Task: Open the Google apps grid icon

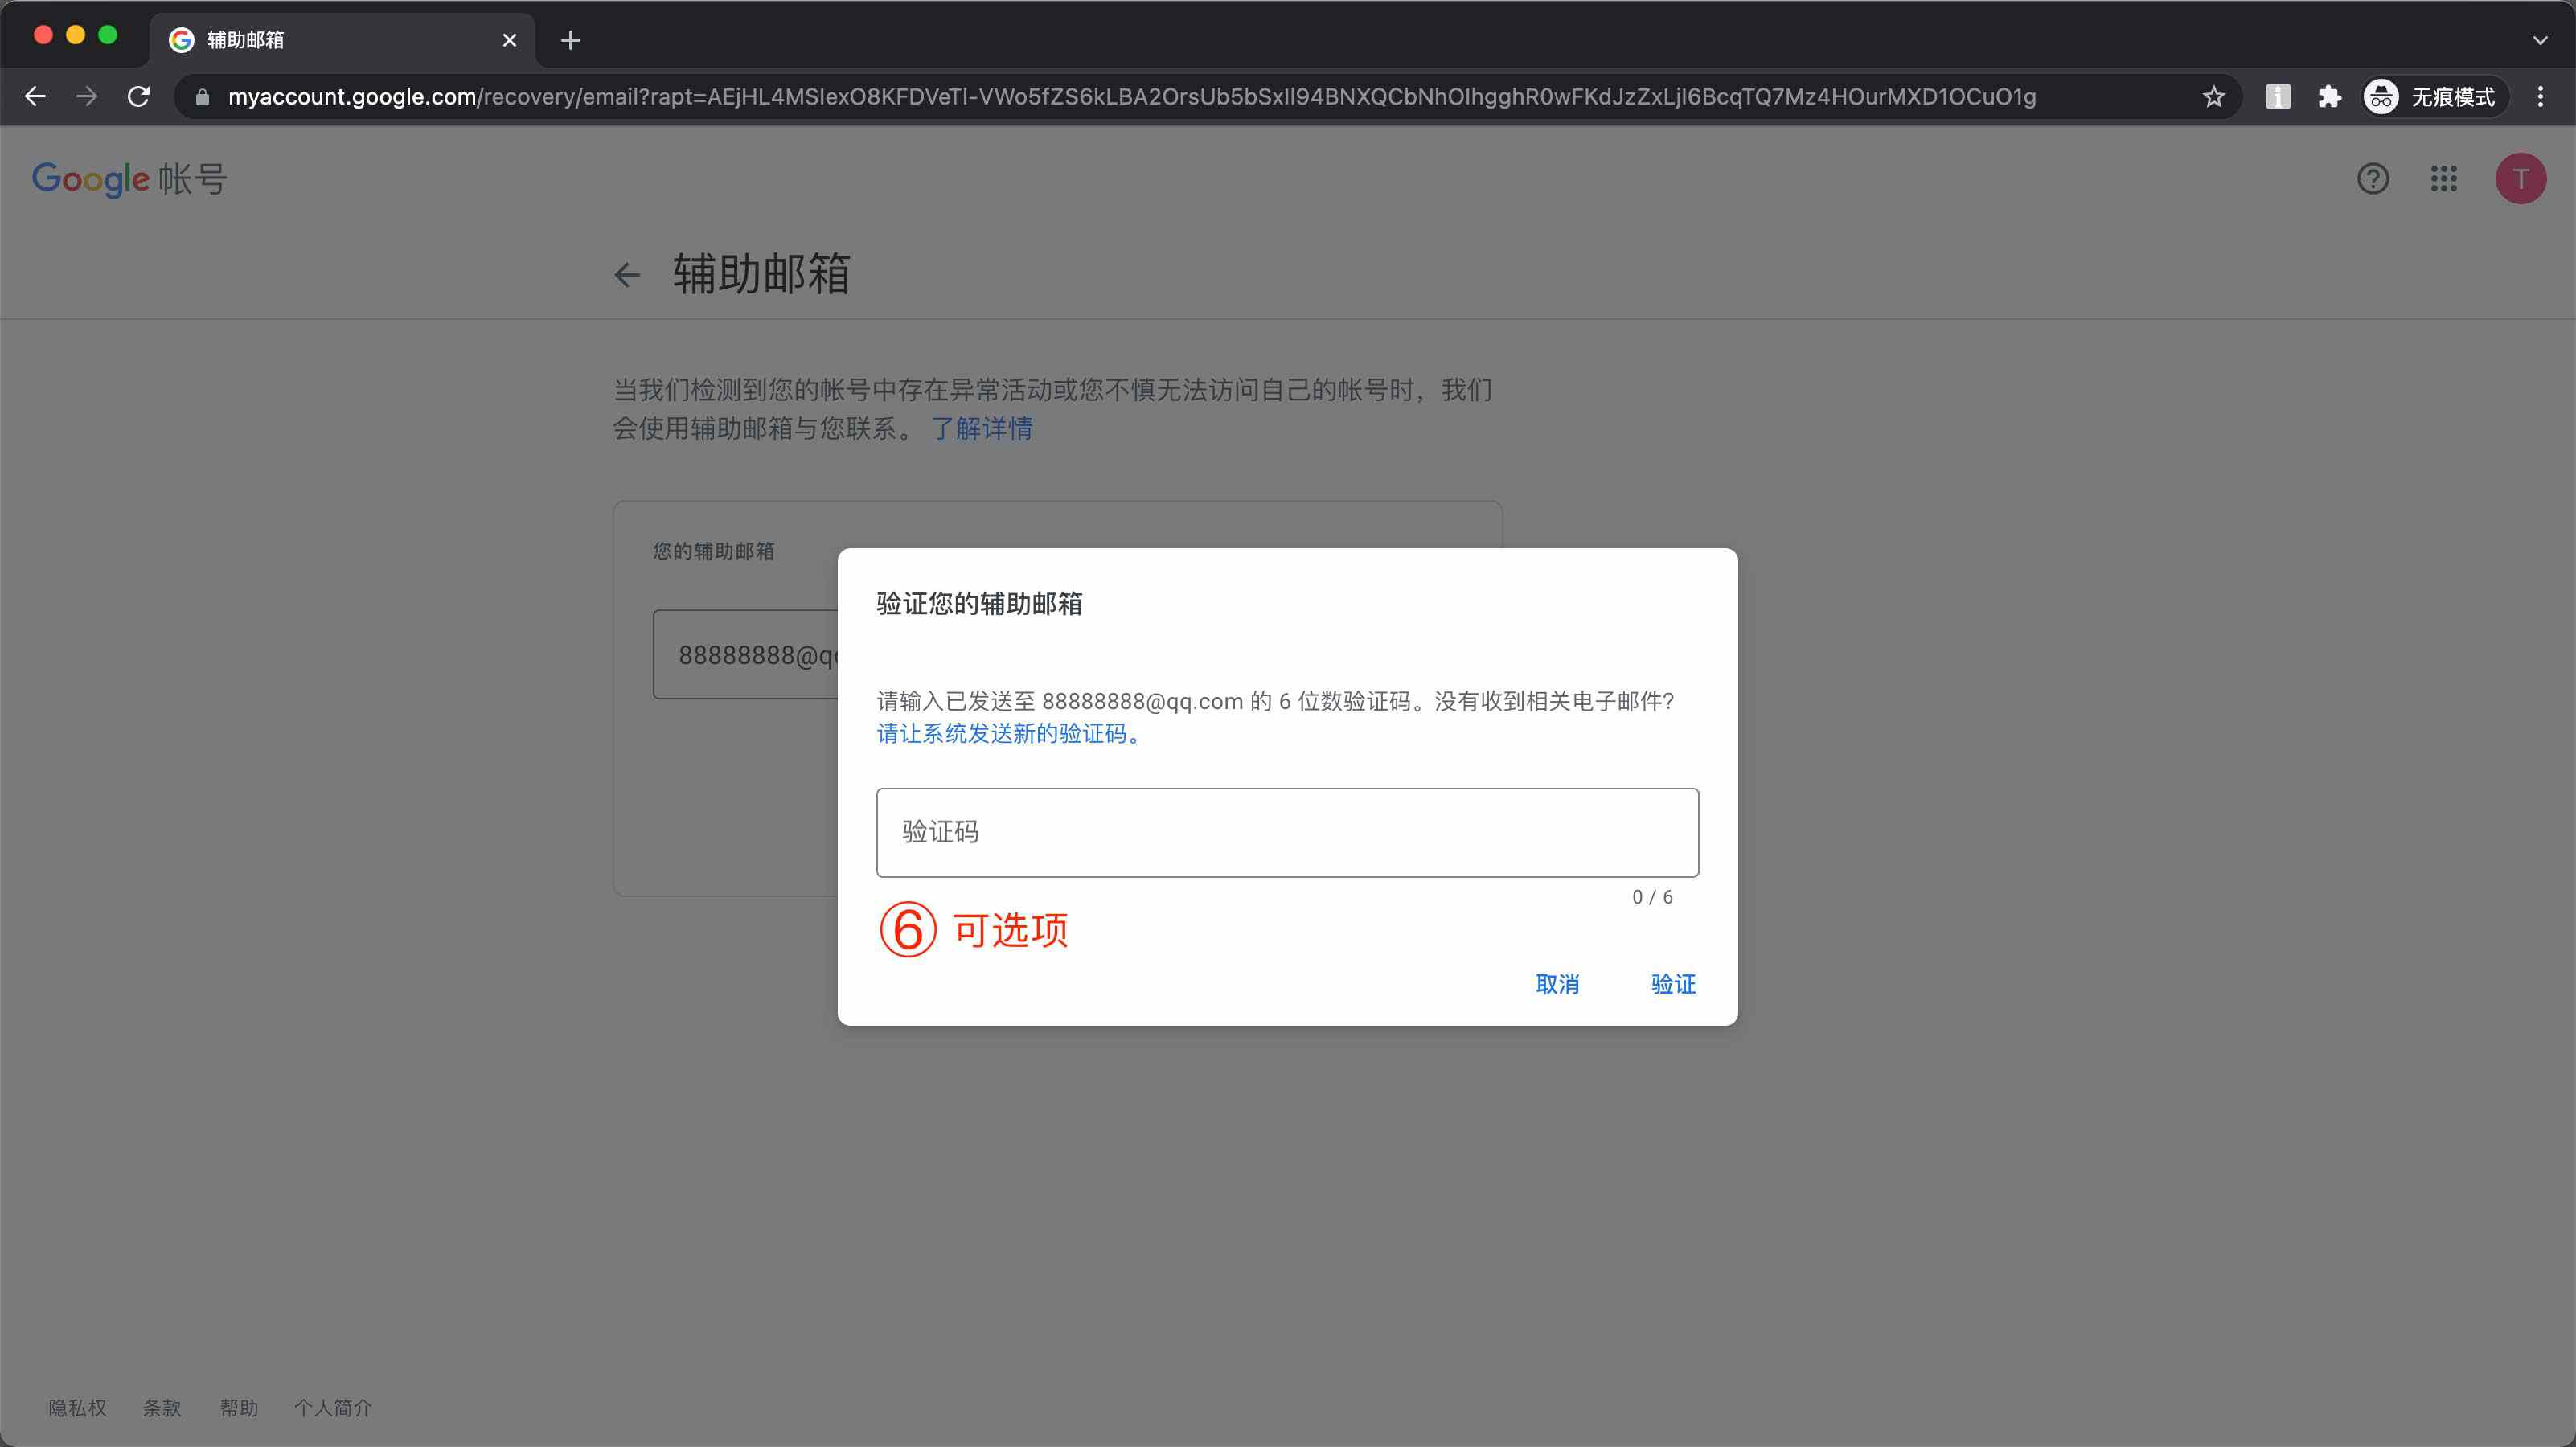Action: point(2444,179)
